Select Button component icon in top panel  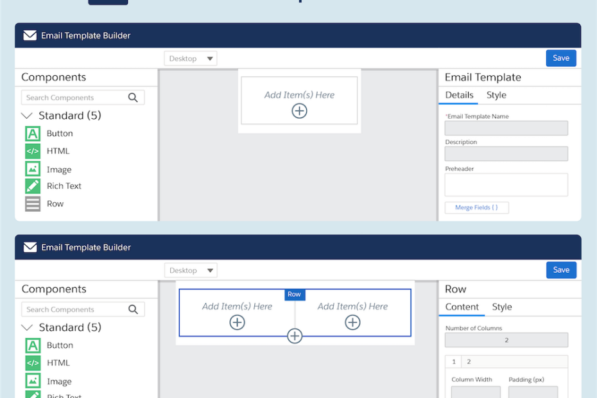click(x=33, y=134)
